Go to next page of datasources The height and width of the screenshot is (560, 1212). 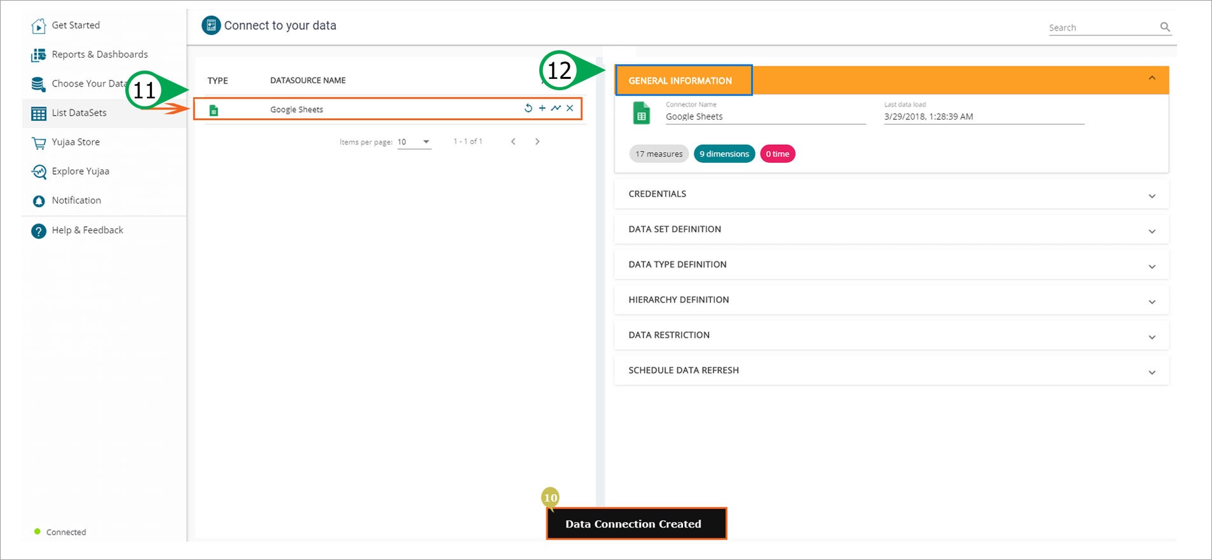coord(537,142)
